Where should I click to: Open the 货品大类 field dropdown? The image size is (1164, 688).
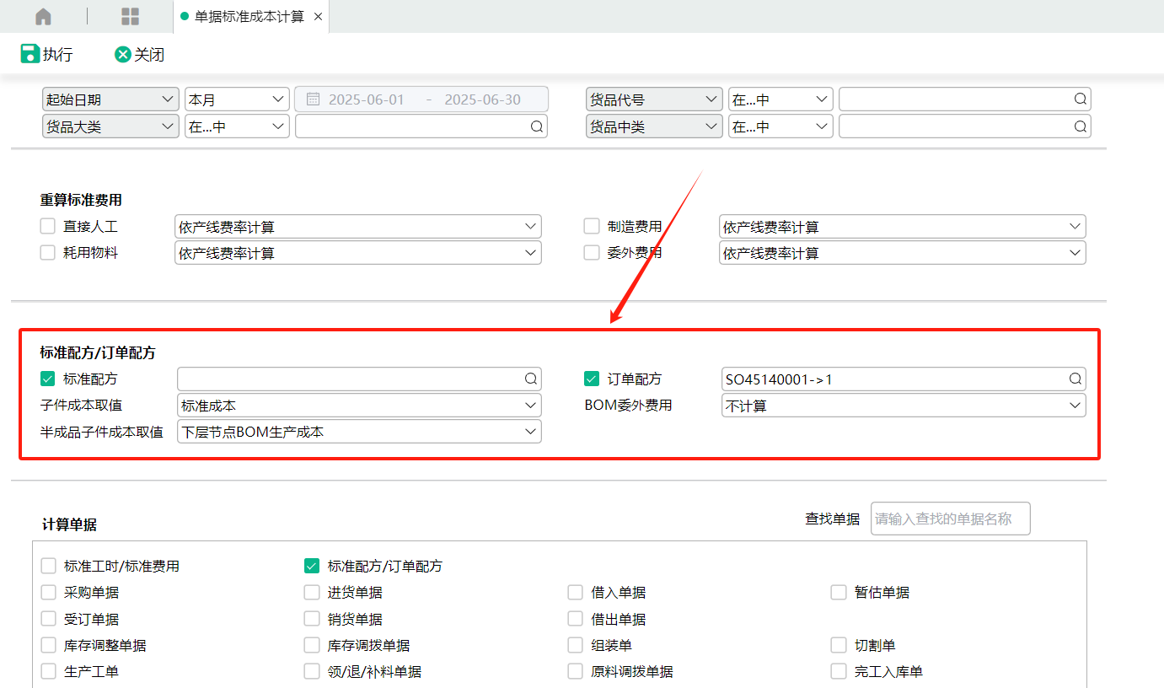coord(110,126)
